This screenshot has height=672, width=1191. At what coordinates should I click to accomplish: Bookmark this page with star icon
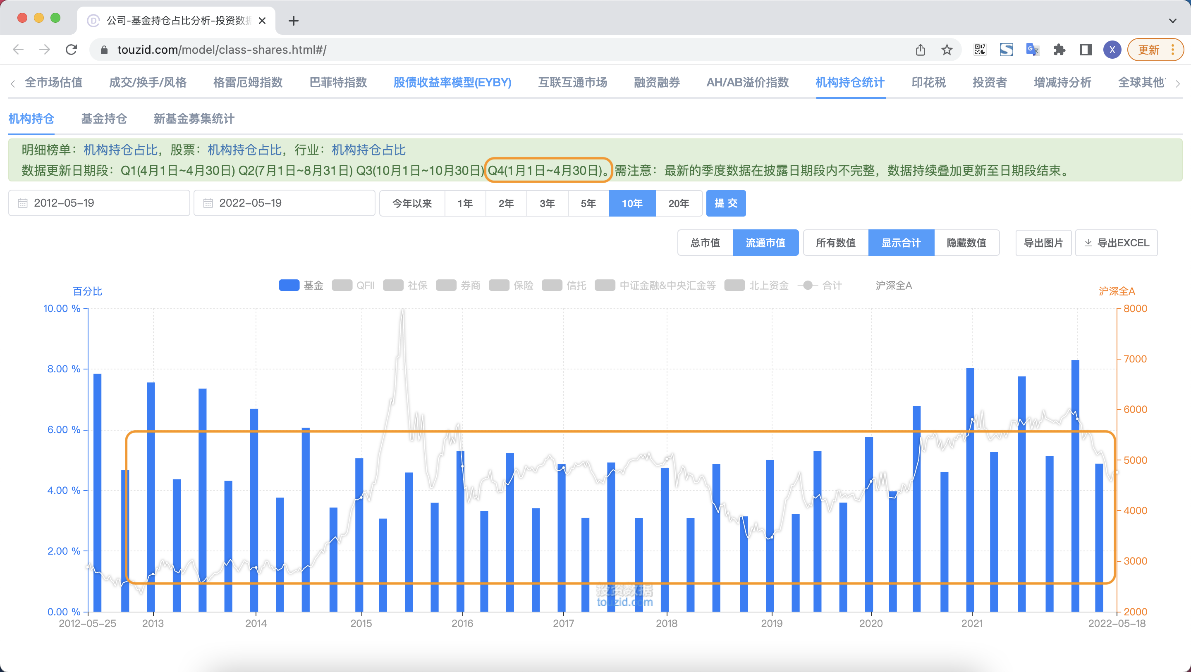(x=947, y=50)
